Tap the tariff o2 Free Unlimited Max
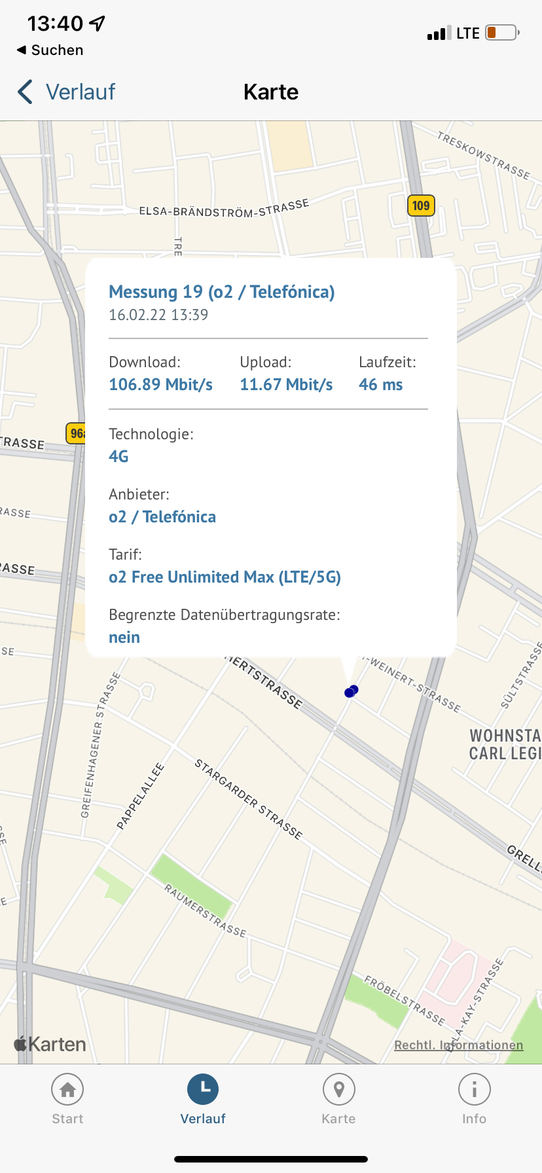This screenshot has width=542, height=1173. pos(225,577)
